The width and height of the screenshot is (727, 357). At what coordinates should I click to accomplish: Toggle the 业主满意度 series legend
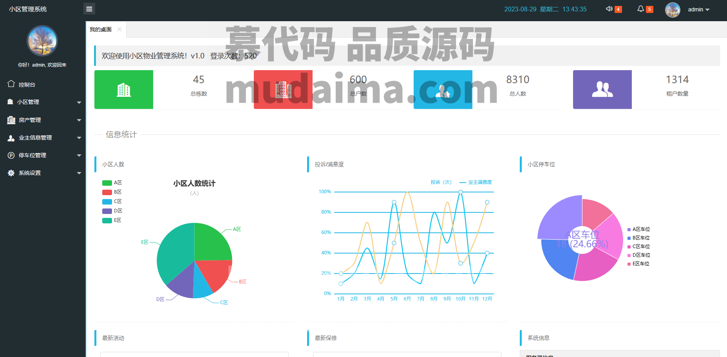476,182
